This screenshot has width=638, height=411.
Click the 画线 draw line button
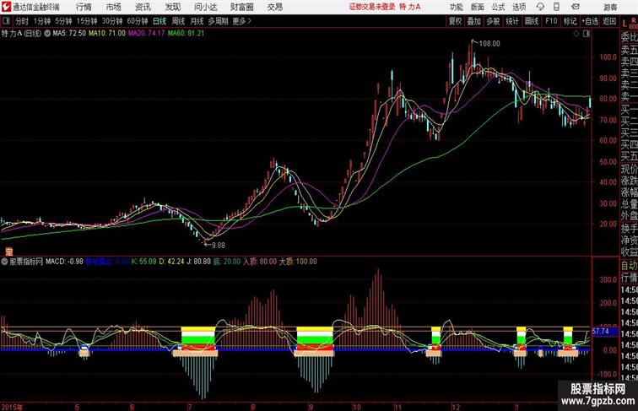[x=532, y=21]
